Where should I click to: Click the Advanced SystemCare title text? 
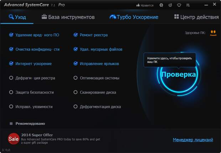26,5
